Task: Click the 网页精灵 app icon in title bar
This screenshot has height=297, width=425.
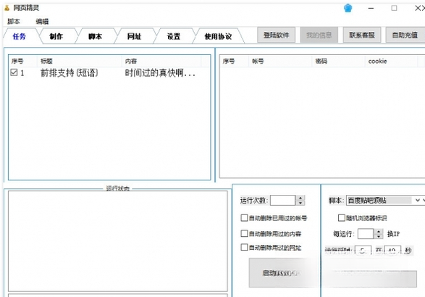Action: tap(7, 8)
